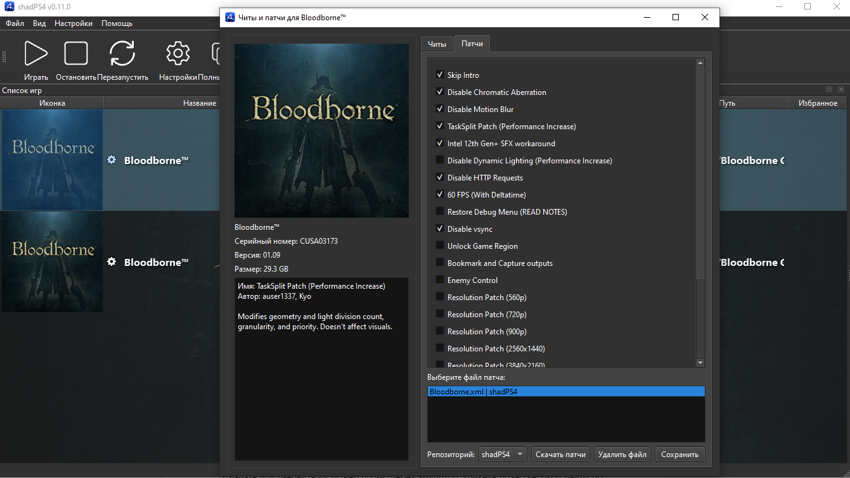Viewport: 850px width, 478px height.
Task: Enable the Enemy Control patch
Action: pyautogui.click(x=440, y=280)
